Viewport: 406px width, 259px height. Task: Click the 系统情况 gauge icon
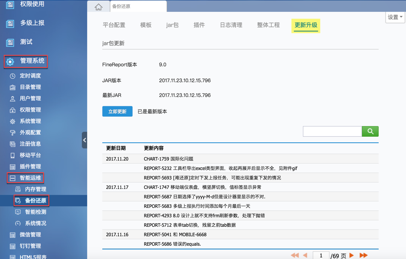18,223
